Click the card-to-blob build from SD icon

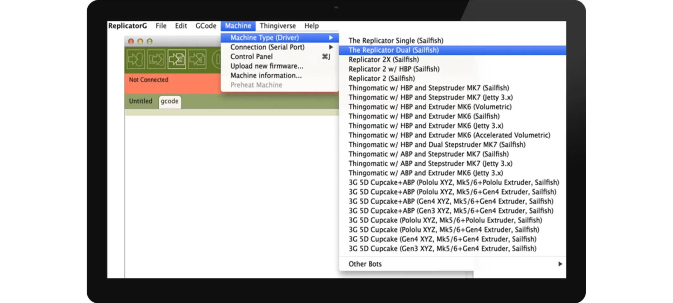156,60
